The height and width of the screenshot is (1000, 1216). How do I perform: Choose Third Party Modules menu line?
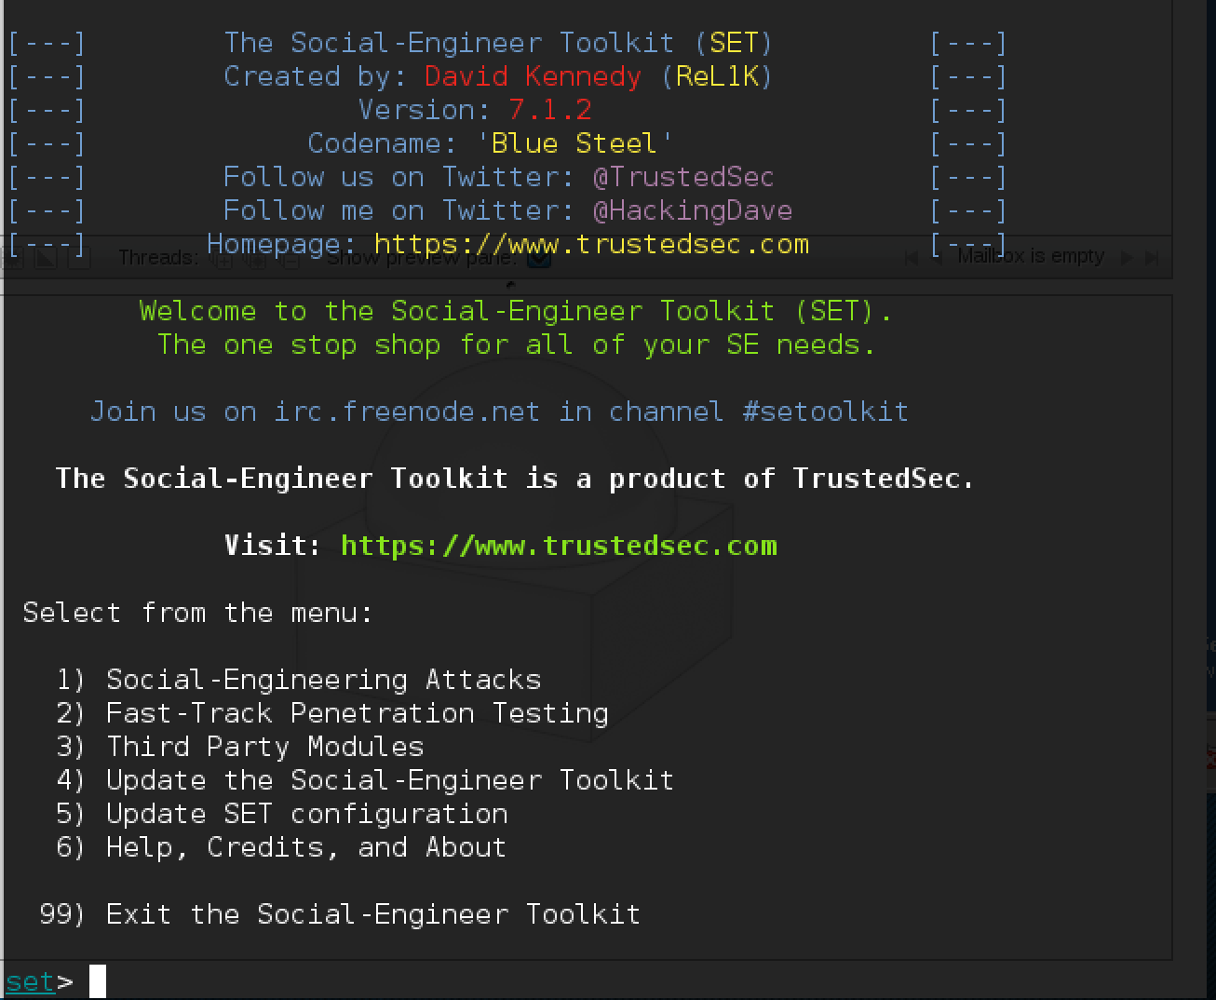[x=264, y=747]
